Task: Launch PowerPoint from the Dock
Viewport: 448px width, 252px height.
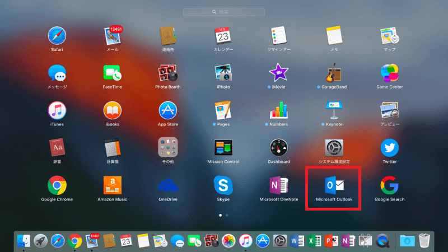Action: [331, 241]
